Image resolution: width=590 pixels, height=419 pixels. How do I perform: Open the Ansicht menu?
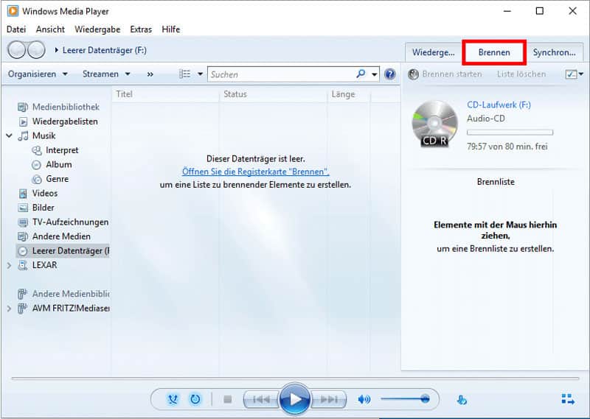click(x=50, y=29)
